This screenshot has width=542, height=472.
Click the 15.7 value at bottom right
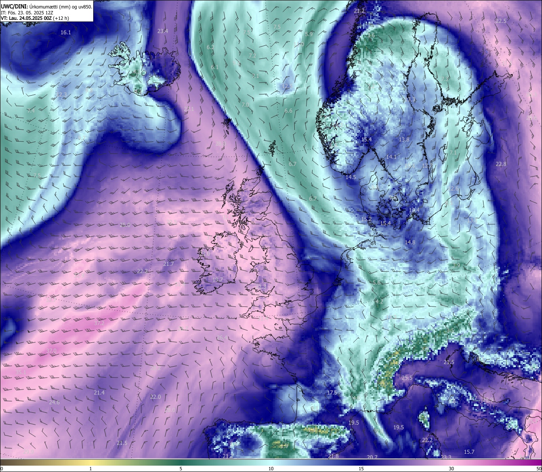[x=469, y=452]
